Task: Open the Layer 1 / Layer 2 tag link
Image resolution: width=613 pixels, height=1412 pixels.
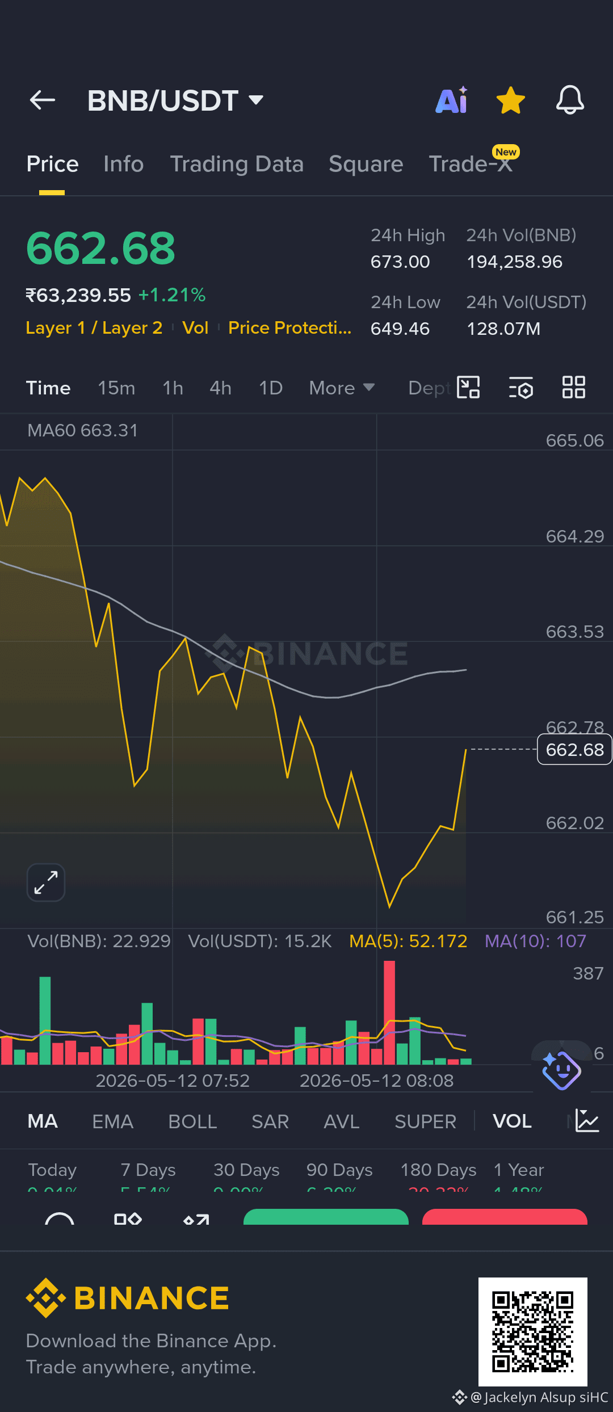Action: [94, 328]
